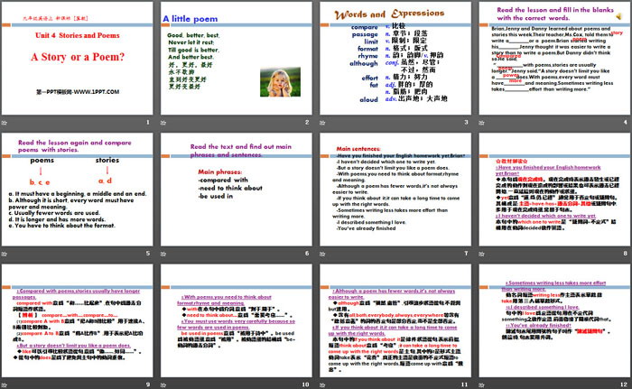Click the animation star icon under slide 4
The height and width of the screenshot is (389, 632).
[481, 123]
